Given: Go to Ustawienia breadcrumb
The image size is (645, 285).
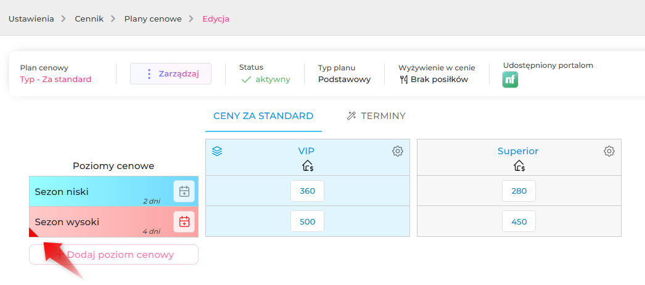Looking at the screenshot, I should point(31,19).
